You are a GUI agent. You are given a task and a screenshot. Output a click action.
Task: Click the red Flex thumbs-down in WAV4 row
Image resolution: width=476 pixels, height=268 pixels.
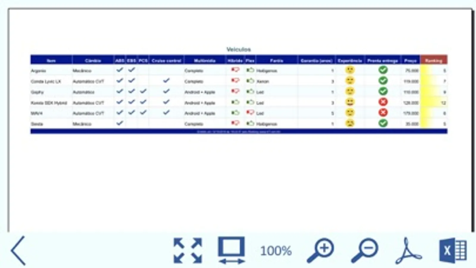(x=250, y=113)
